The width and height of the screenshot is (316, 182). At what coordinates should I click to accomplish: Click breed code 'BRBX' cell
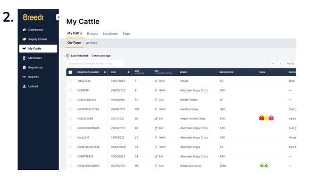[223, 166]
